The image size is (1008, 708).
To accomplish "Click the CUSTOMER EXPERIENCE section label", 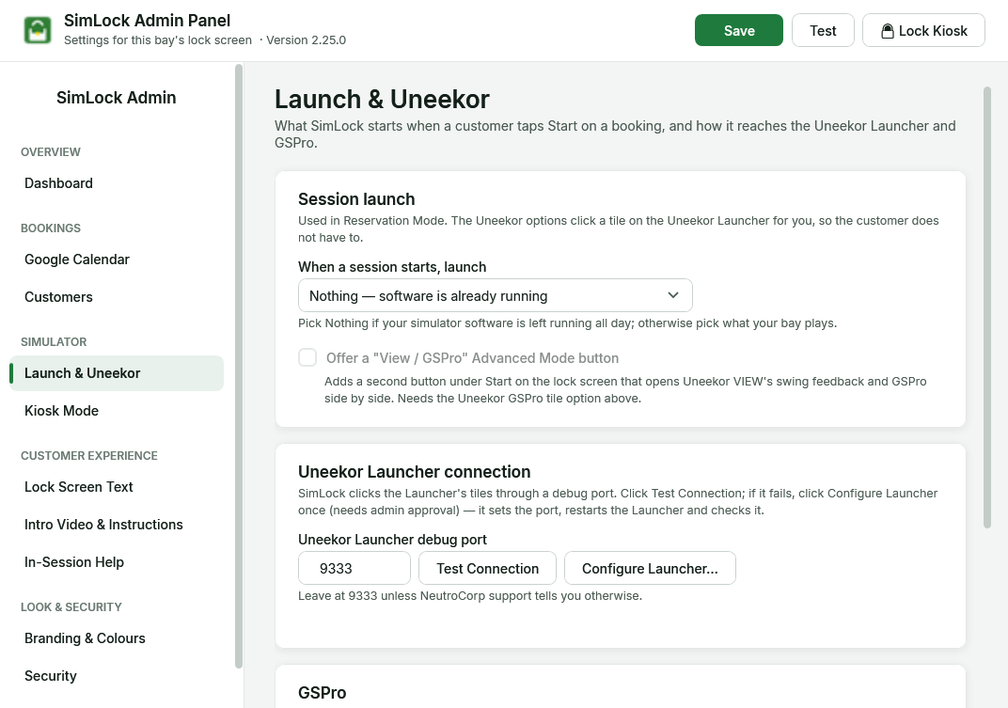I will coord(89,456).
